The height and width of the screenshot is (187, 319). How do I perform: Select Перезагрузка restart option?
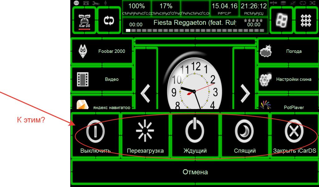tap(145, 136)
